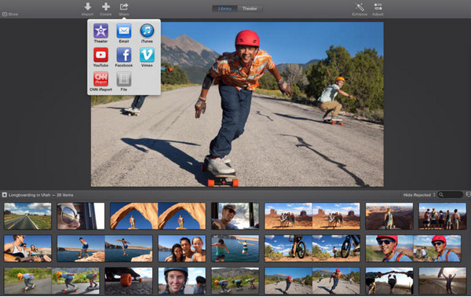The height and width of the screenshot is (297, 471).
Task: Select the red rock arch clip
Action: coord(158,216)
